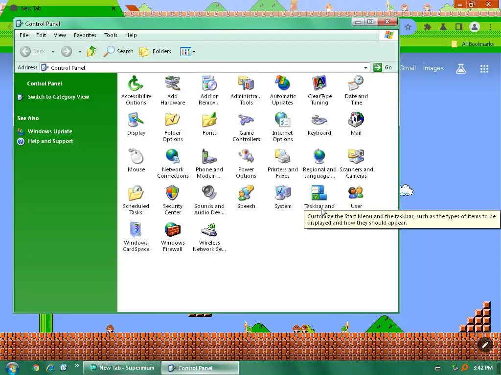Viewport: 501px width, 375px height.
Task: Switch to New Tab - Supermium taskbar button
Action: (x=122, y=368)
